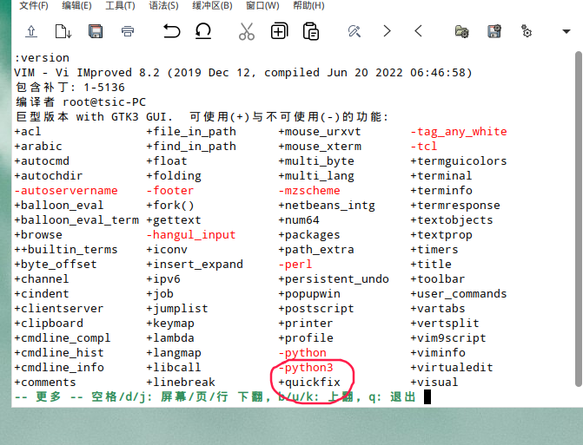Click the +file_in_path feature text
This screenshot has height=445, width=583.
click(x=191, y=131)
